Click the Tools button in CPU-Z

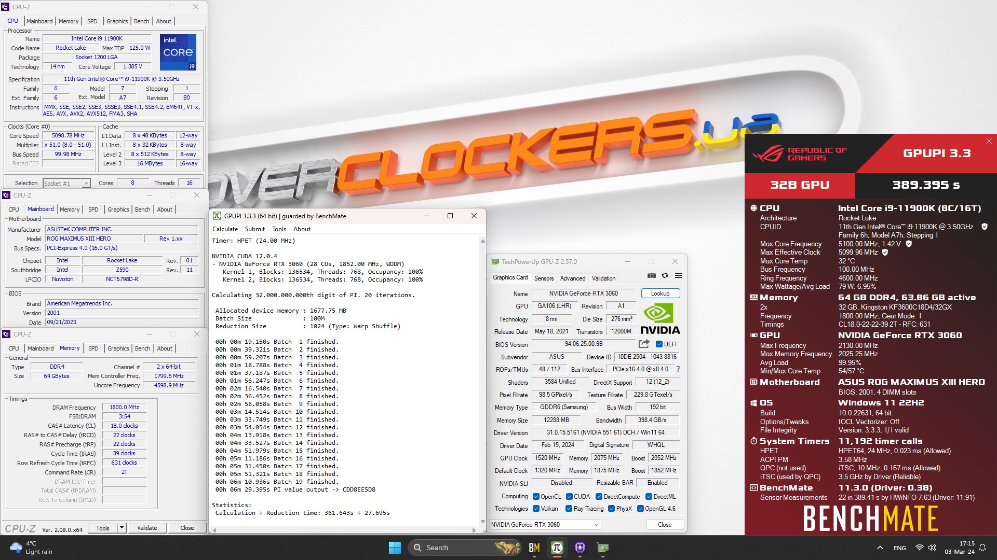coord(103,528)
